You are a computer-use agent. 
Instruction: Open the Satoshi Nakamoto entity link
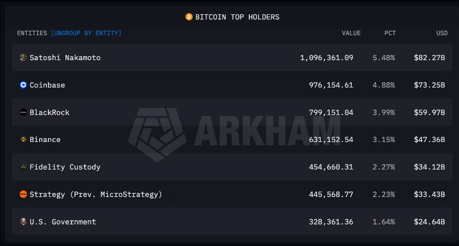65,58
